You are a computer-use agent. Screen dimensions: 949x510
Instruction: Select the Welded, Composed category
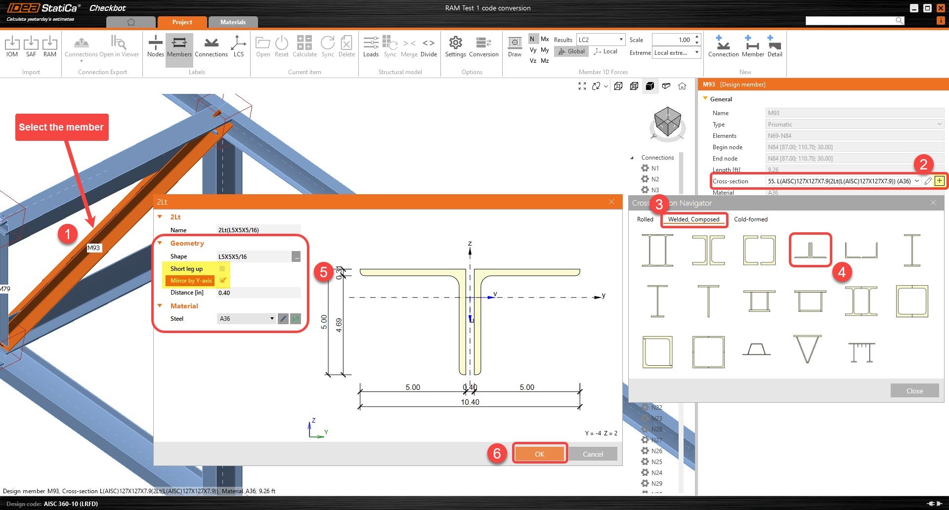click(x=693, y=219)
